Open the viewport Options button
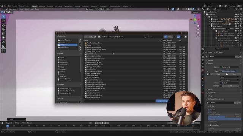Viewport: 243px width, 136px height. coord(196,12)
